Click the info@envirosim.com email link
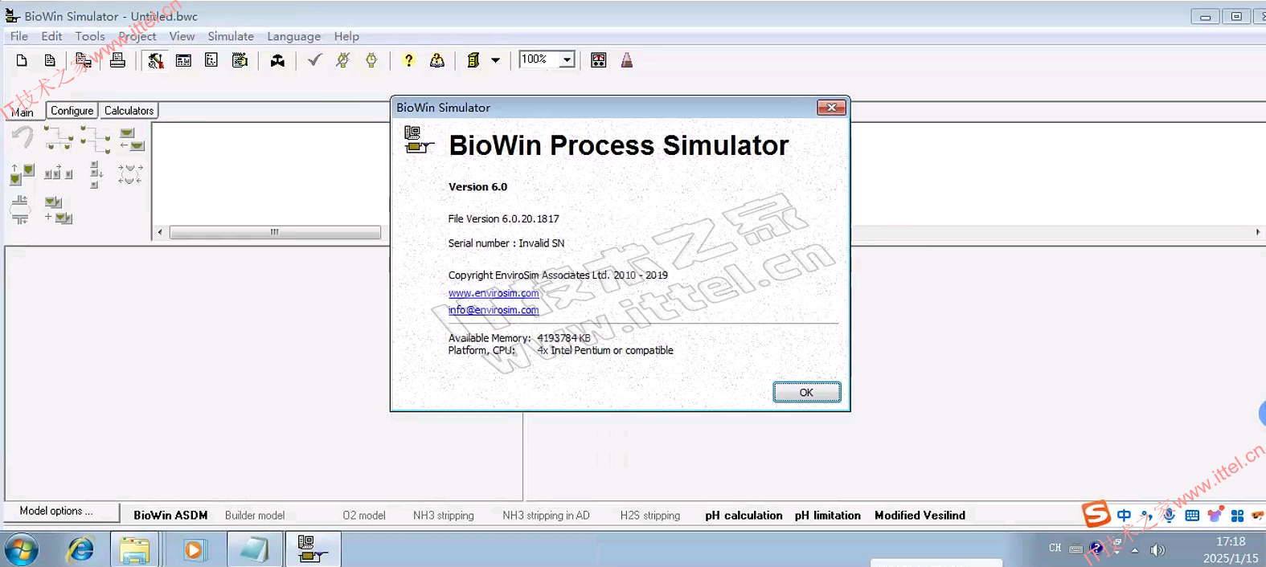This screenshot has width=1266, height=567. (494, 310)
